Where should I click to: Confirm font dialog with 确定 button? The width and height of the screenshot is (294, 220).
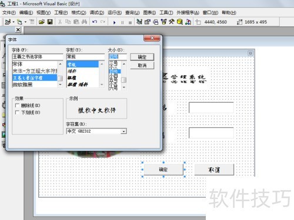click(x=142, y=57)
